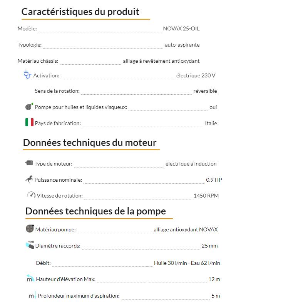This screenshot has width=308, height=308.
Task: Click the 1450 RPM rotation speed value
Action: [x=206, y=196]
